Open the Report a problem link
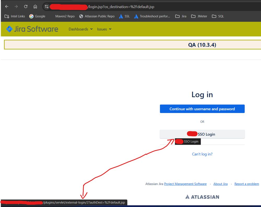Screen dimensions: 261x207 pos(247,184)
